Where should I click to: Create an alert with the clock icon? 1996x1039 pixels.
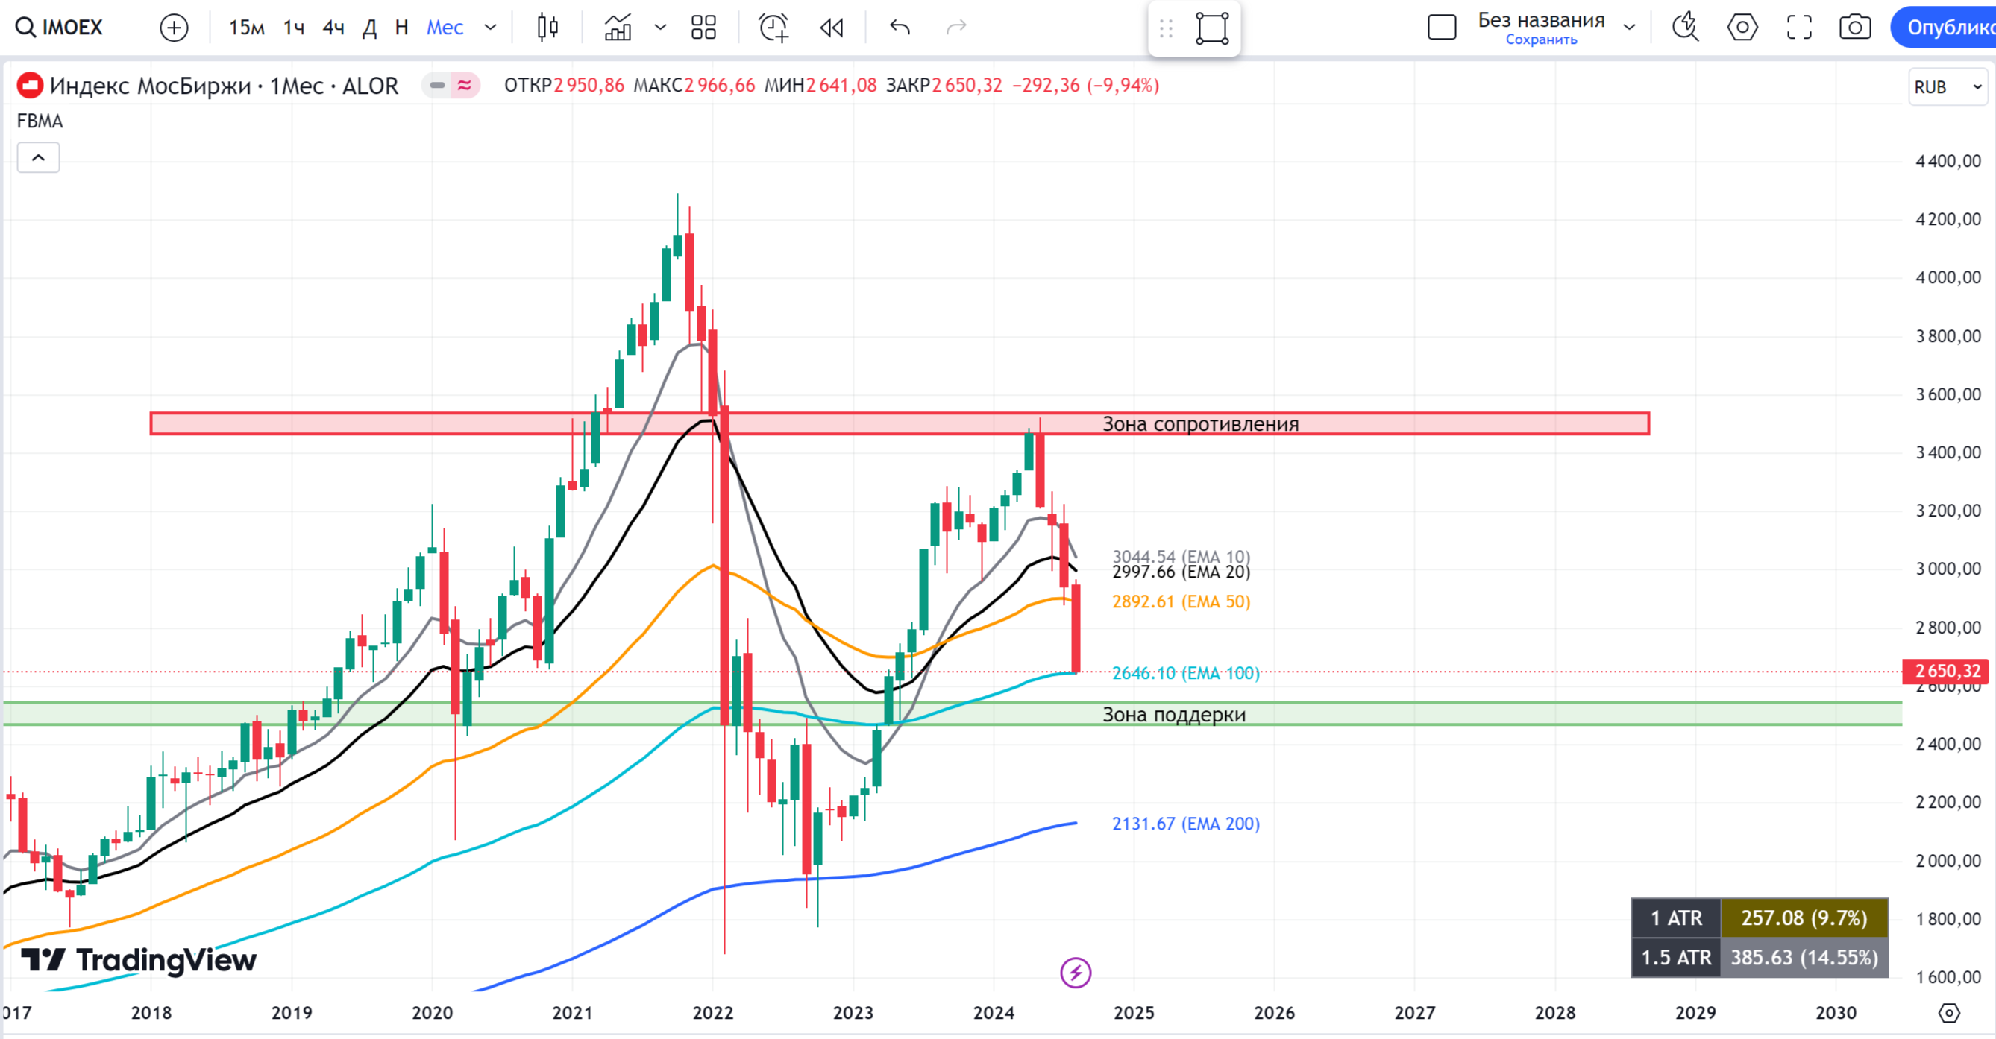773,28
